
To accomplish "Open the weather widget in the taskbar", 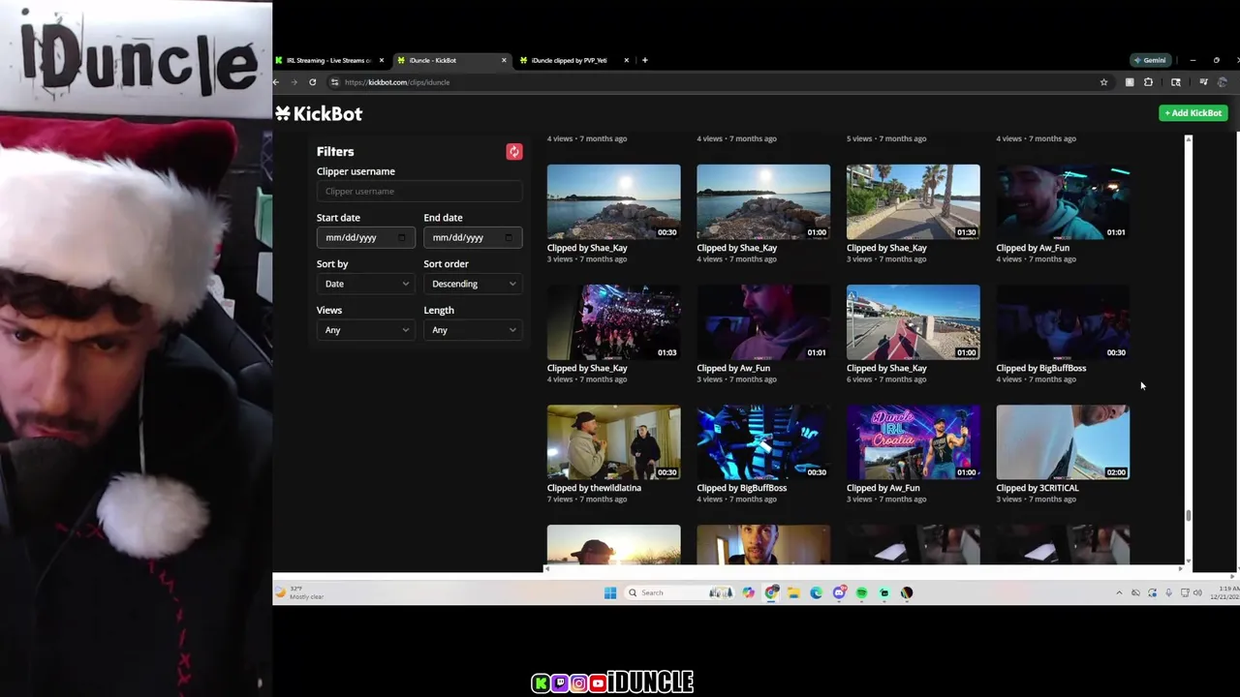I will point(300,592).
